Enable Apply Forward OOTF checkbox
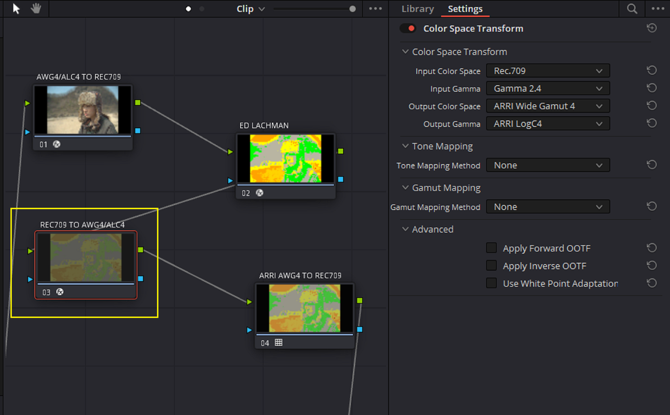 tap(492, 248)
